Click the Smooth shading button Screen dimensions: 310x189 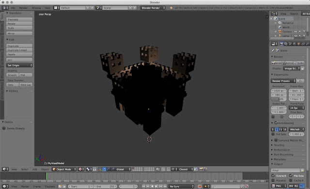[13, 75]
